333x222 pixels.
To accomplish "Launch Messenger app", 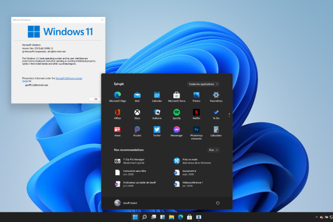I will click(x=177, y=131).
